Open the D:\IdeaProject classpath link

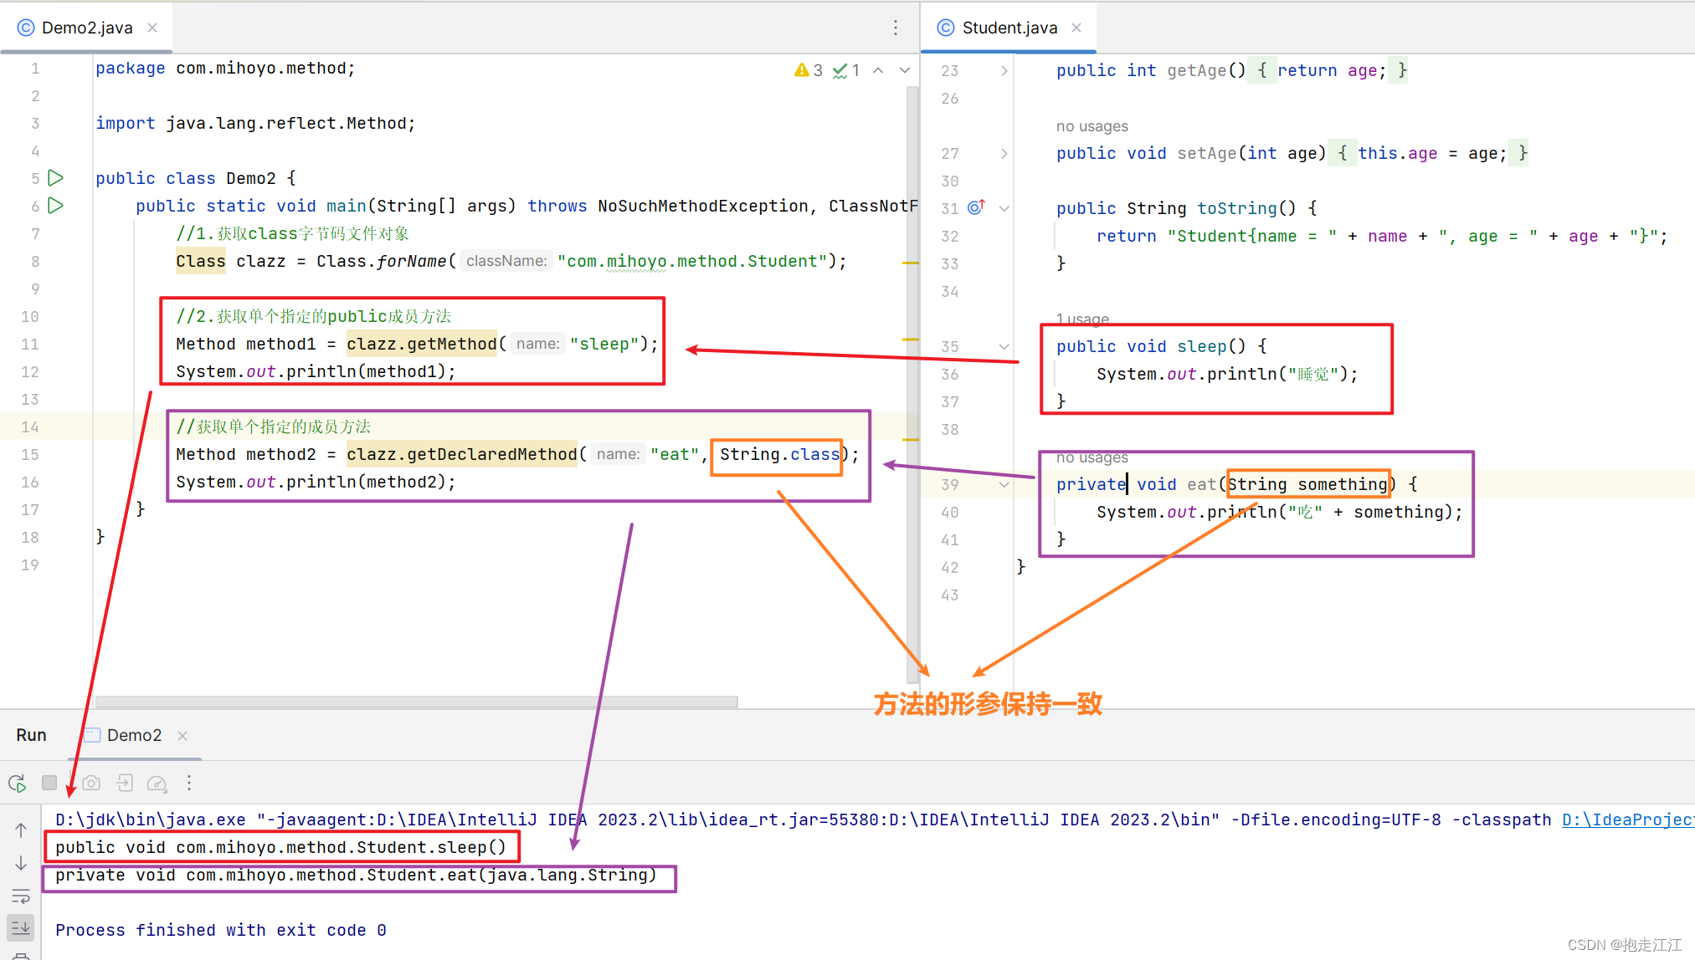pyautogui.click(x=1627, y=820)
